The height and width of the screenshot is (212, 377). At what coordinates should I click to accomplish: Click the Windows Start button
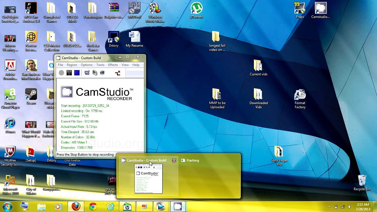point(7,207)
